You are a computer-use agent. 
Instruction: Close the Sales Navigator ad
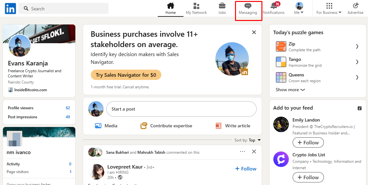[254, 32]
